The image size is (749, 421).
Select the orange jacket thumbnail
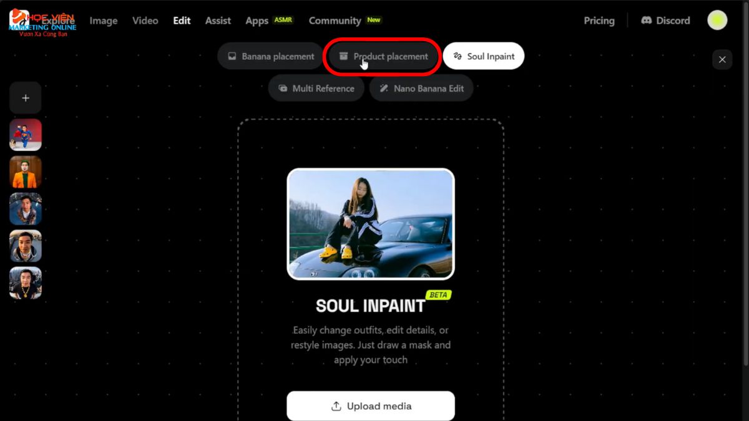pos(26,172)
